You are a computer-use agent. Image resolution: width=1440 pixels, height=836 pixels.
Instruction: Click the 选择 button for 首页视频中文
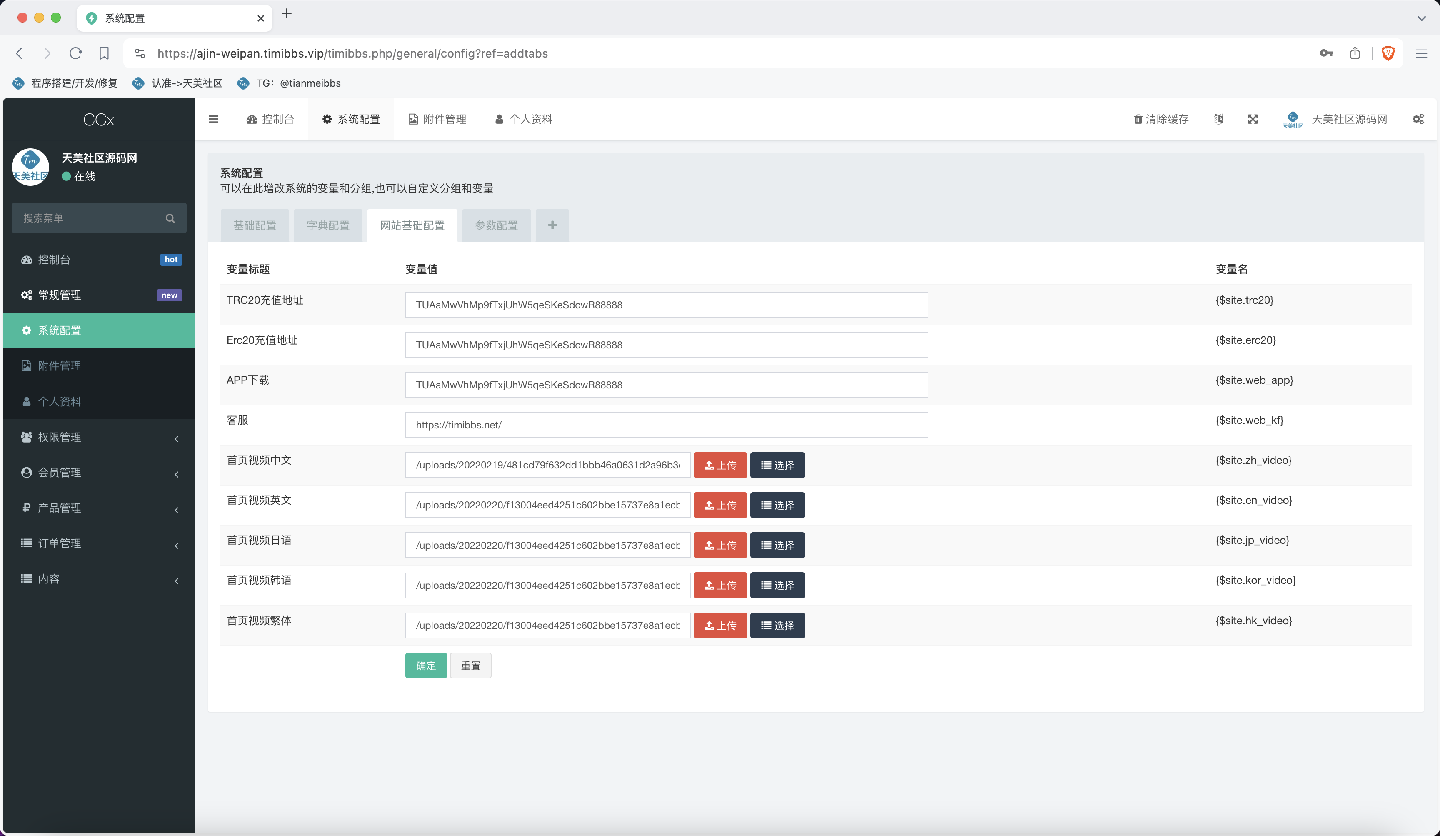pyautogui.click(x=777, y=465)
